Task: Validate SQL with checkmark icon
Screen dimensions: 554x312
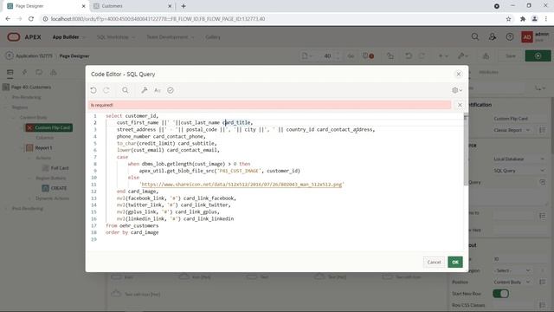Action: (171, 90)
